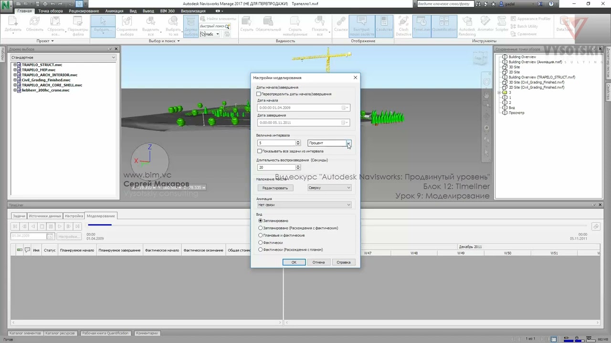The height and width of the screenshot is (343, 611).
Task: Switch to the Настройка TimeLiner tab
Action: (x=74, y=216)
